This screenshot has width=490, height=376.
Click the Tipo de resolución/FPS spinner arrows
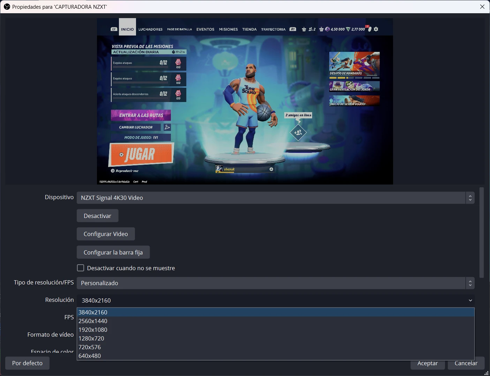[x=470, y=283]
